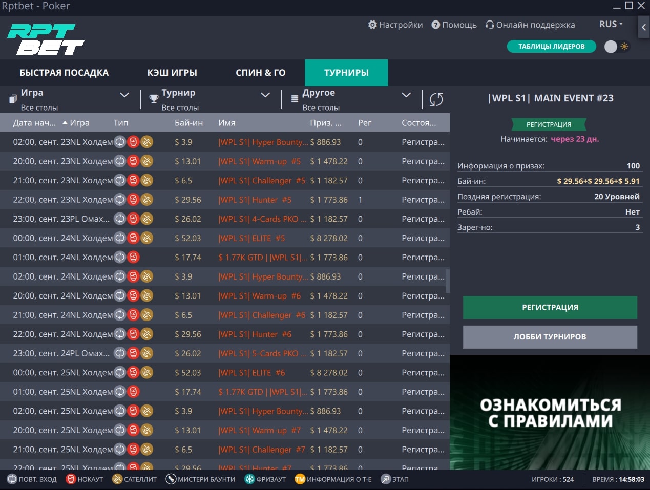Expand the Турнир filter dropdown
The width and height of the screenshot is (650, 490).
[x=265, y=95]
